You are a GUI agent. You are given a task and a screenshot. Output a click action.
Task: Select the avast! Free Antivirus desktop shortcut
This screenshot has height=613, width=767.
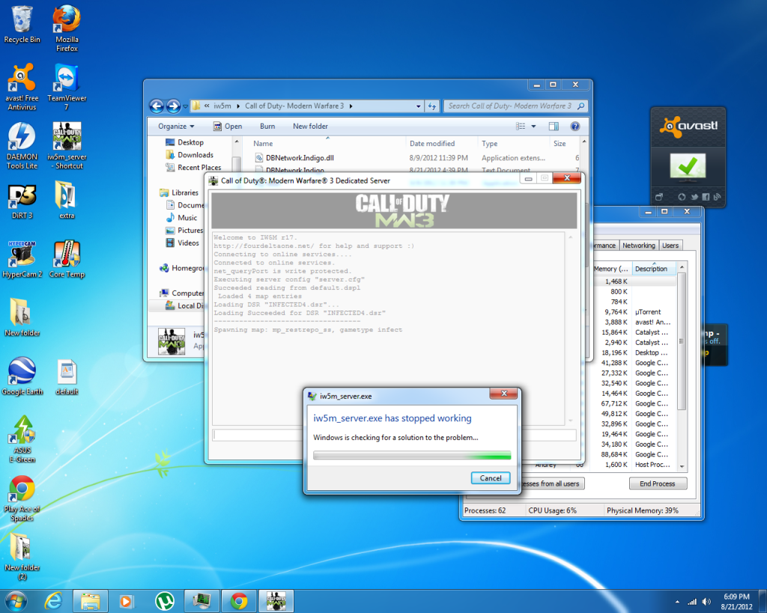[22, 87]
